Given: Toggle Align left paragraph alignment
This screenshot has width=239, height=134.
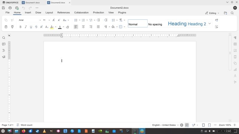Looking at the screenshot, I should click(x=76, y=27).
